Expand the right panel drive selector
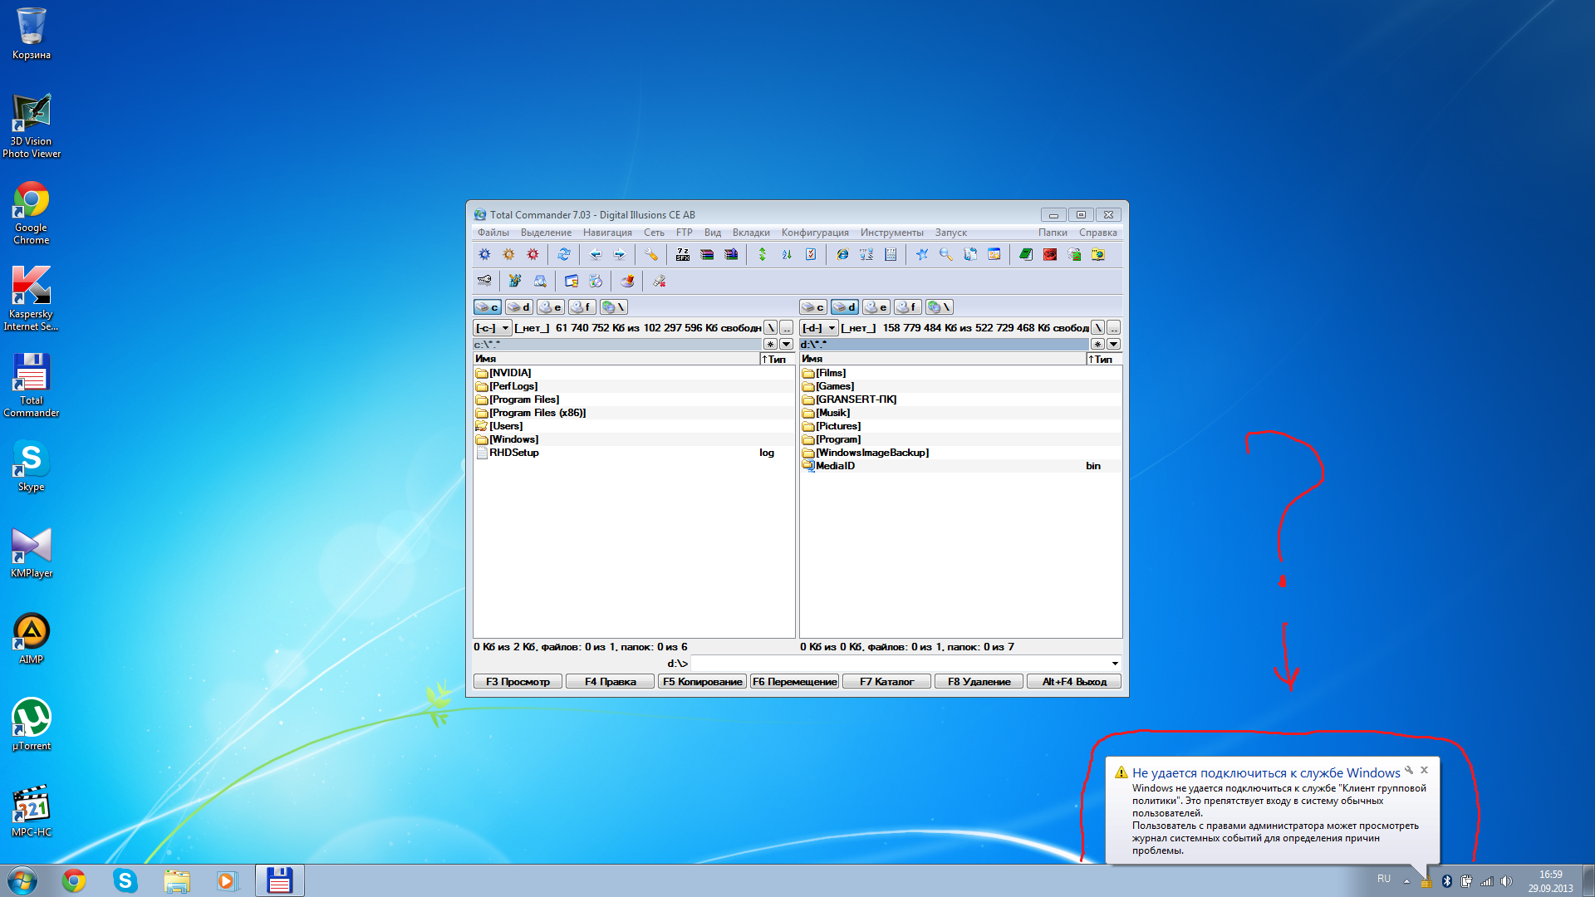Viewport: 1595px width, 897px height. pos(835,327)
